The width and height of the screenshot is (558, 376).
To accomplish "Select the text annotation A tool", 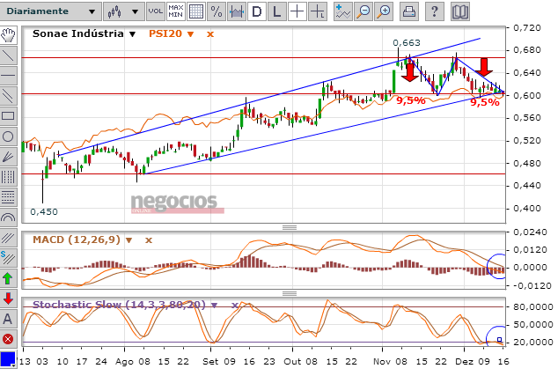I will (8, 319).
